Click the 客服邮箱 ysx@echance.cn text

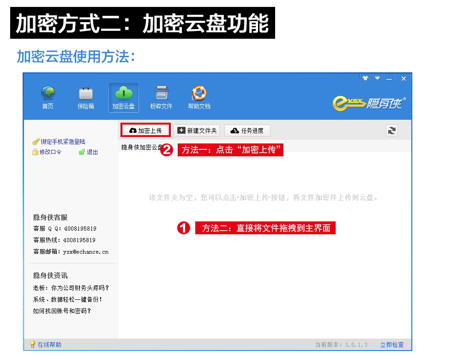pyautogui.click(x=71, y=251)
